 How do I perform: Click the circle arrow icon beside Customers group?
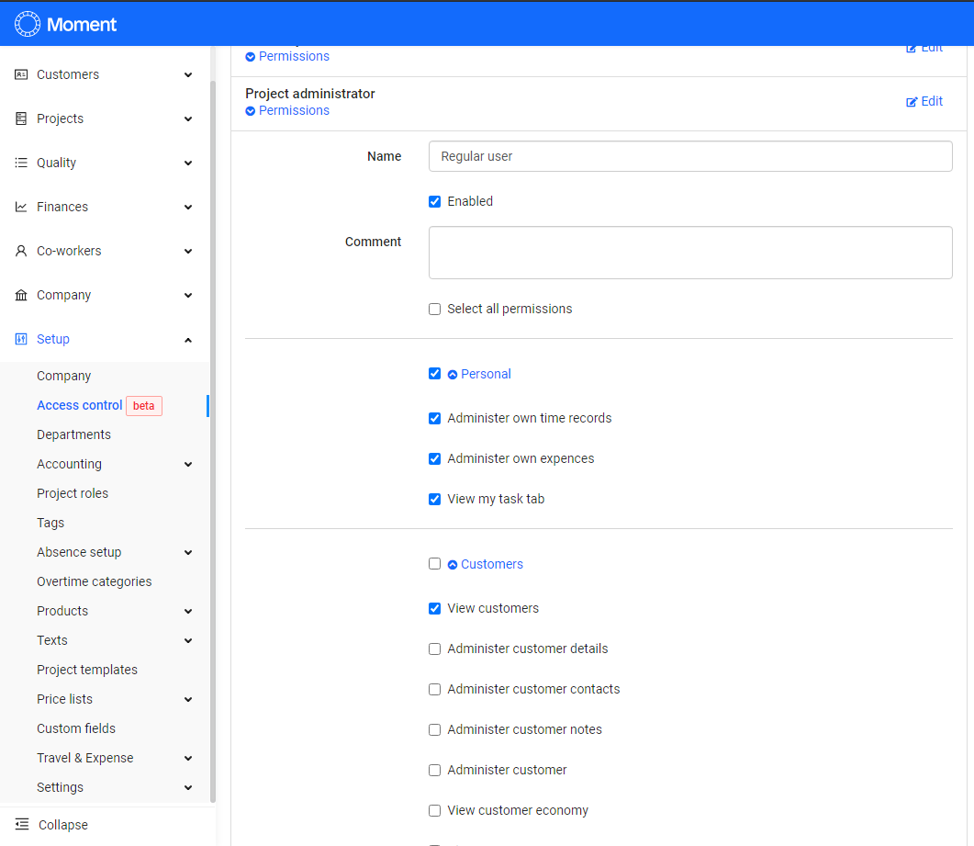453,565
